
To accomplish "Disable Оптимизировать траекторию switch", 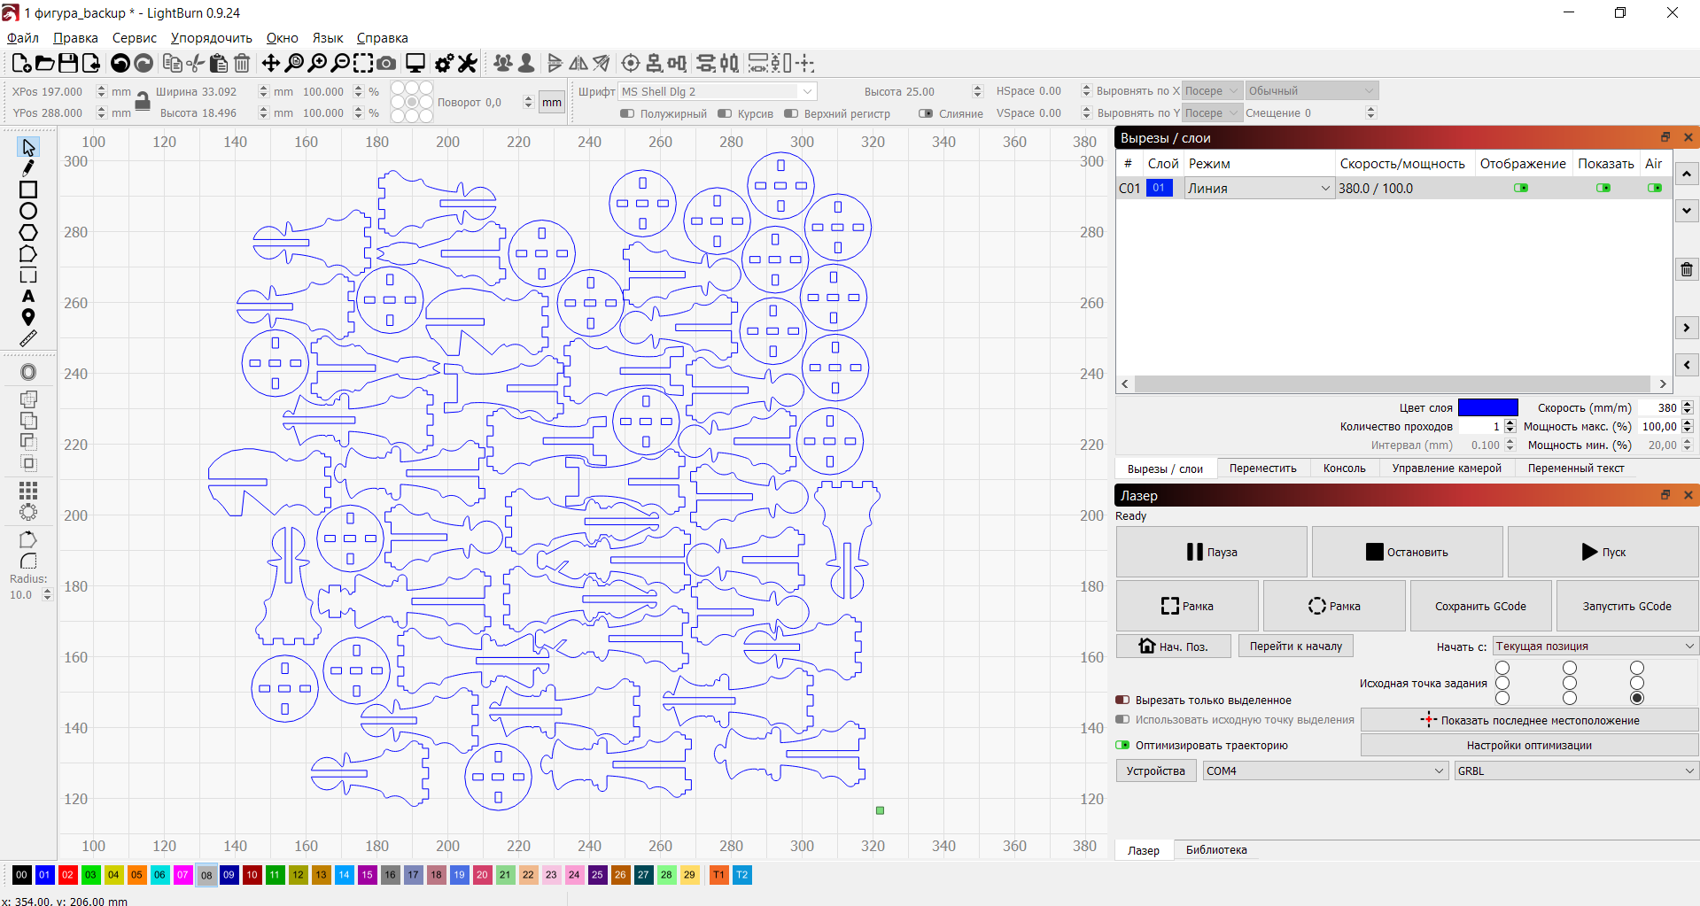I will [x=1122, y=745].
